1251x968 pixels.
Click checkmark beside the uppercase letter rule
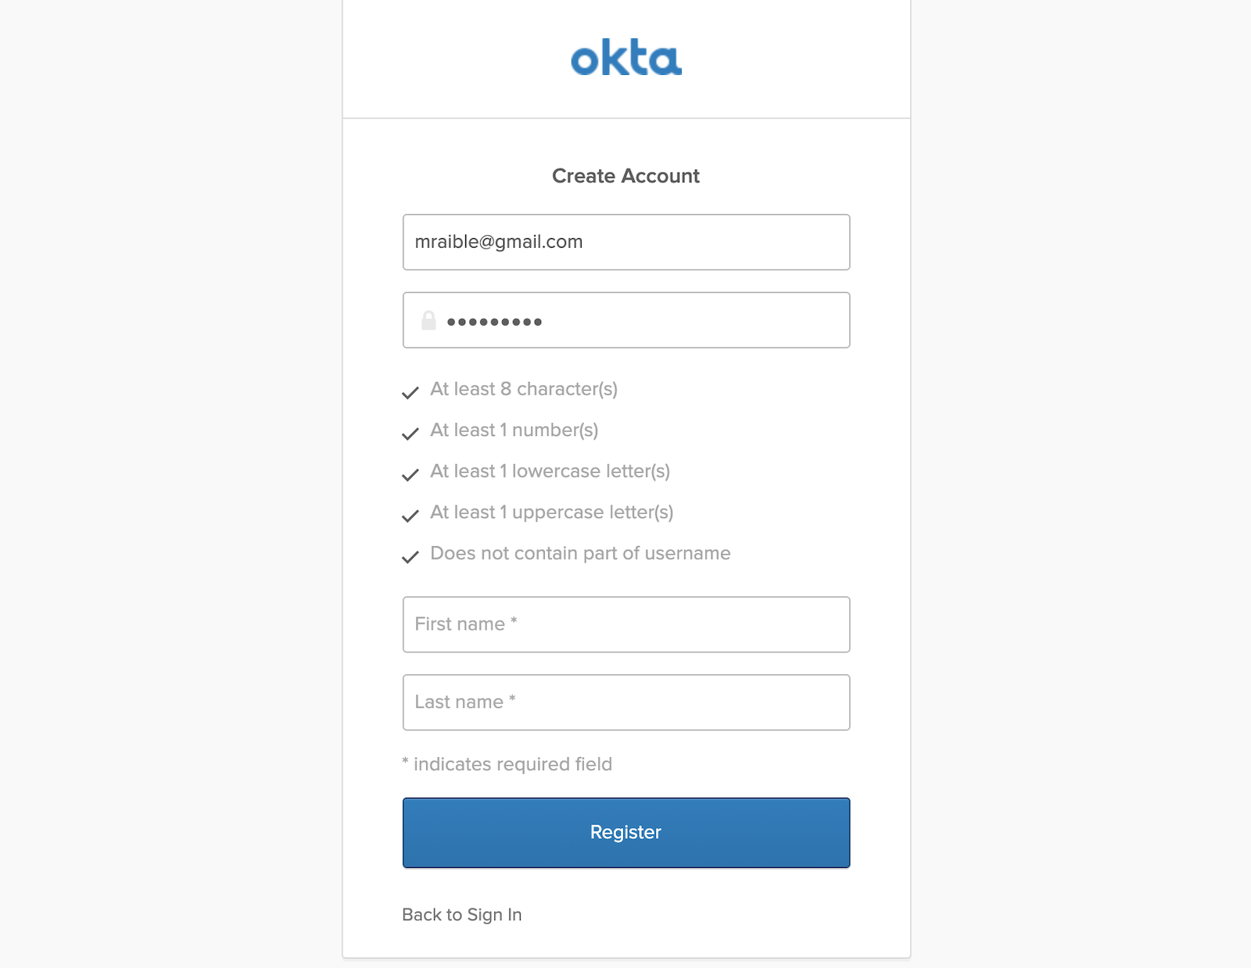point(410,516)
